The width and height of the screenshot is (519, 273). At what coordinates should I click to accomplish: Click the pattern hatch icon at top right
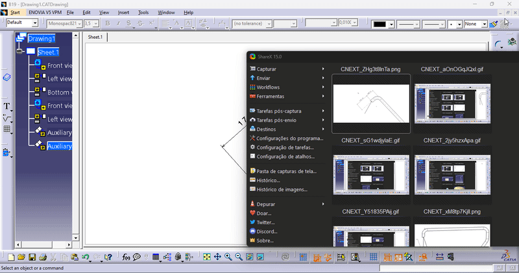click(x=504, y=24)
